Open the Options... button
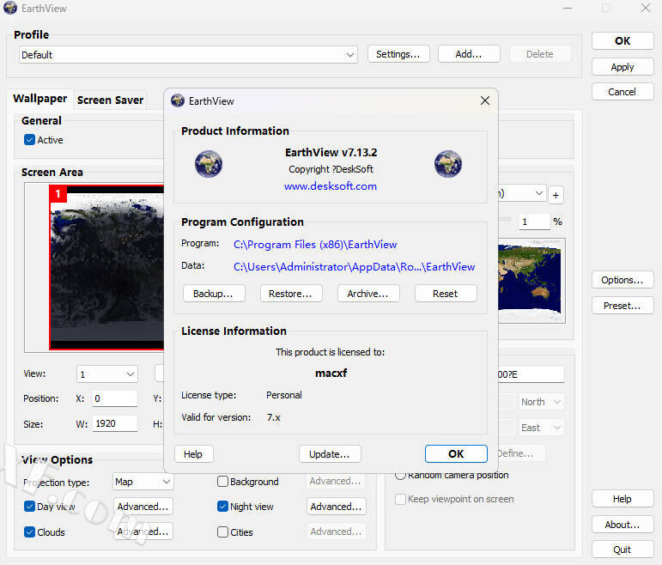Image resolution: width=662 pixels, height=565 pixels. point(623,280)
